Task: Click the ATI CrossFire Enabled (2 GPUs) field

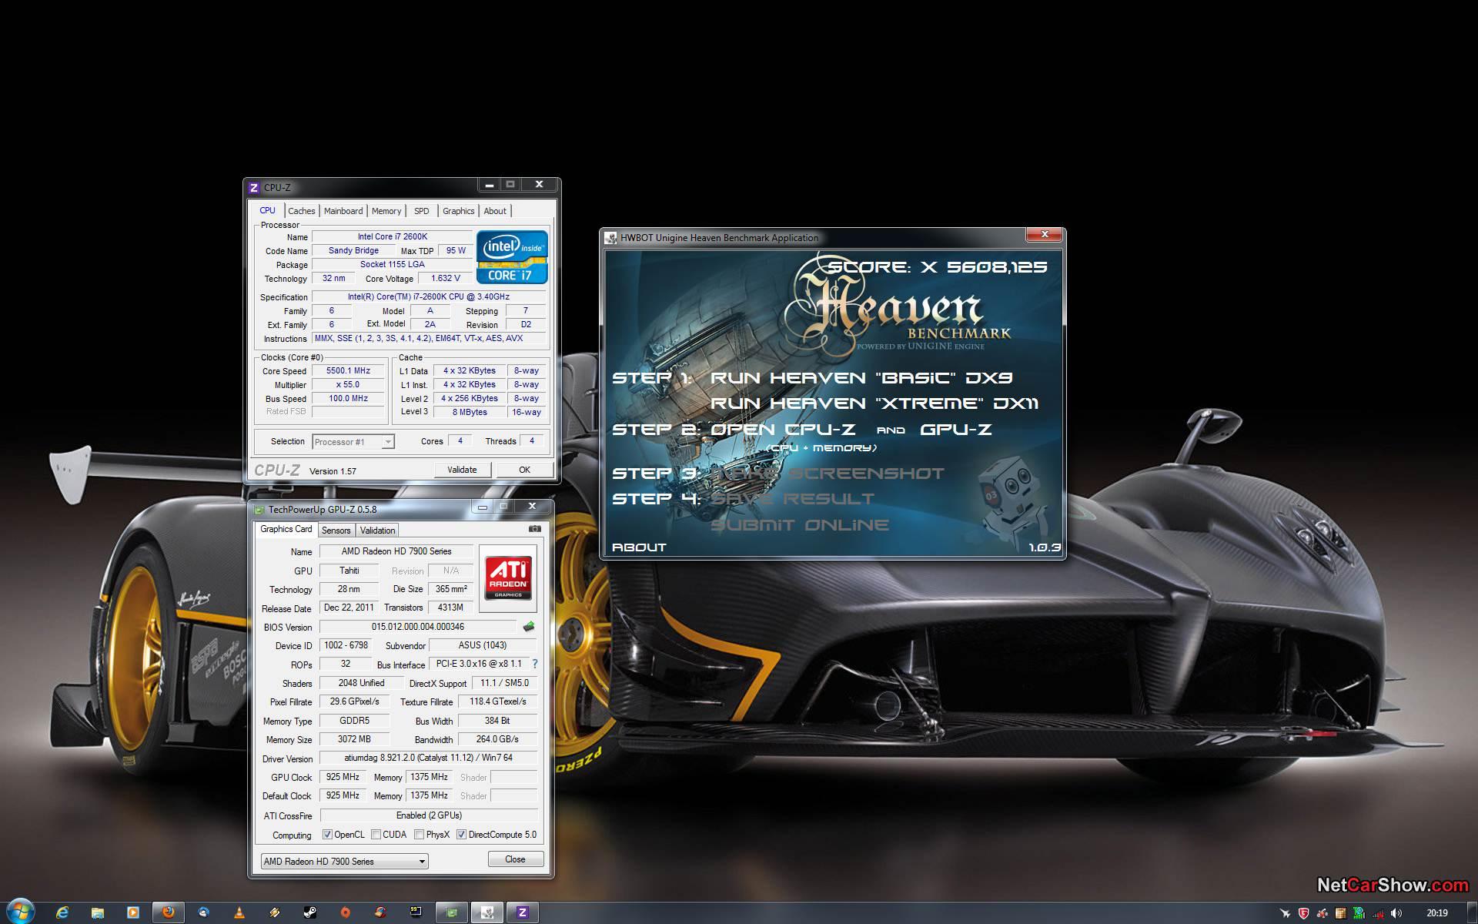Action: click(429, 815)
